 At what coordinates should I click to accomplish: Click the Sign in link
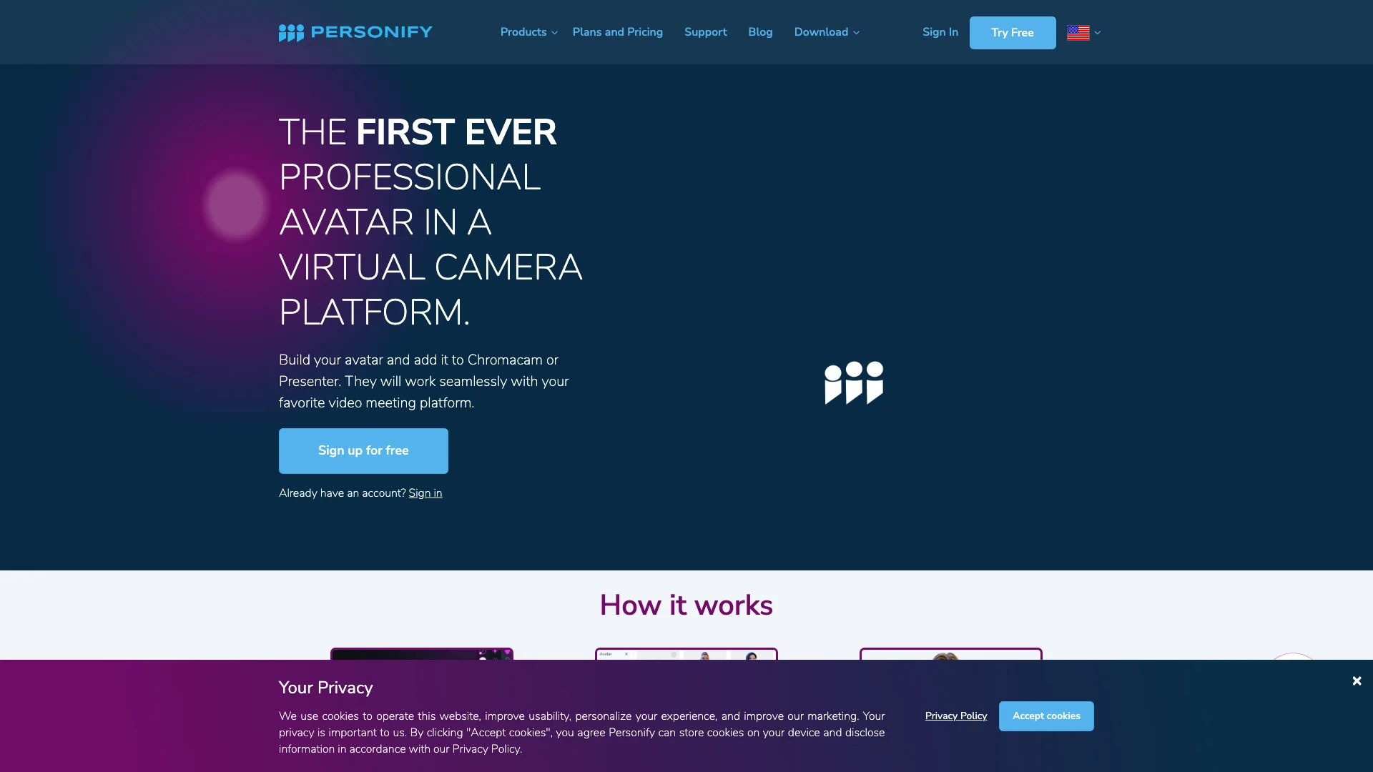pyautogui.click(x=425, y=492)
